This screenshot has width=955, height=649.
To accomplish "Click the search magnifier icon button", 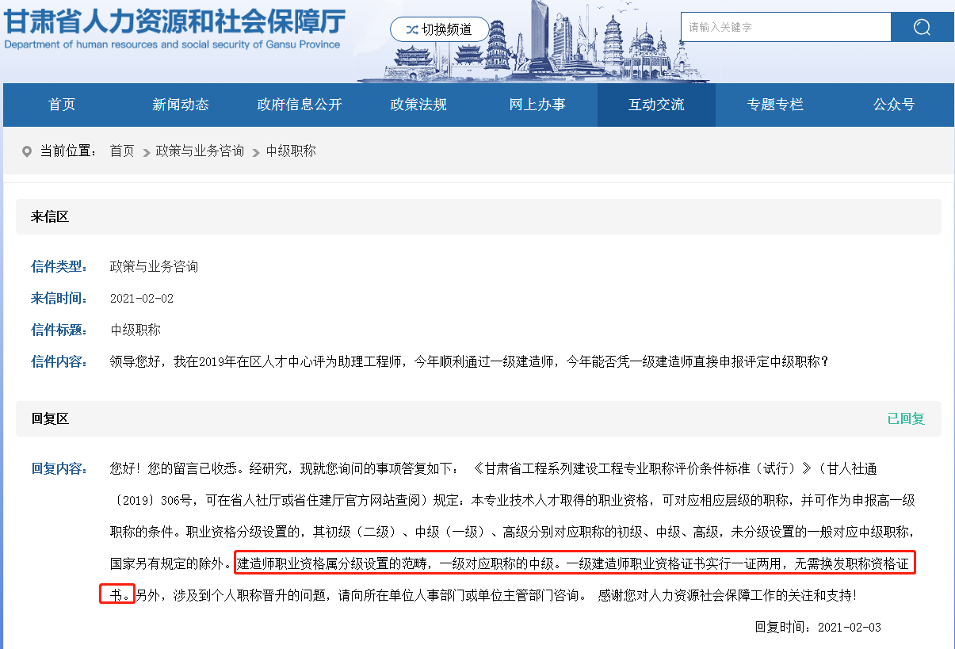I will (922, 28).
